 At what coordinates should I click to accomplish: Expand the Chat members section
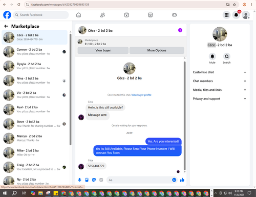[220, 81]
